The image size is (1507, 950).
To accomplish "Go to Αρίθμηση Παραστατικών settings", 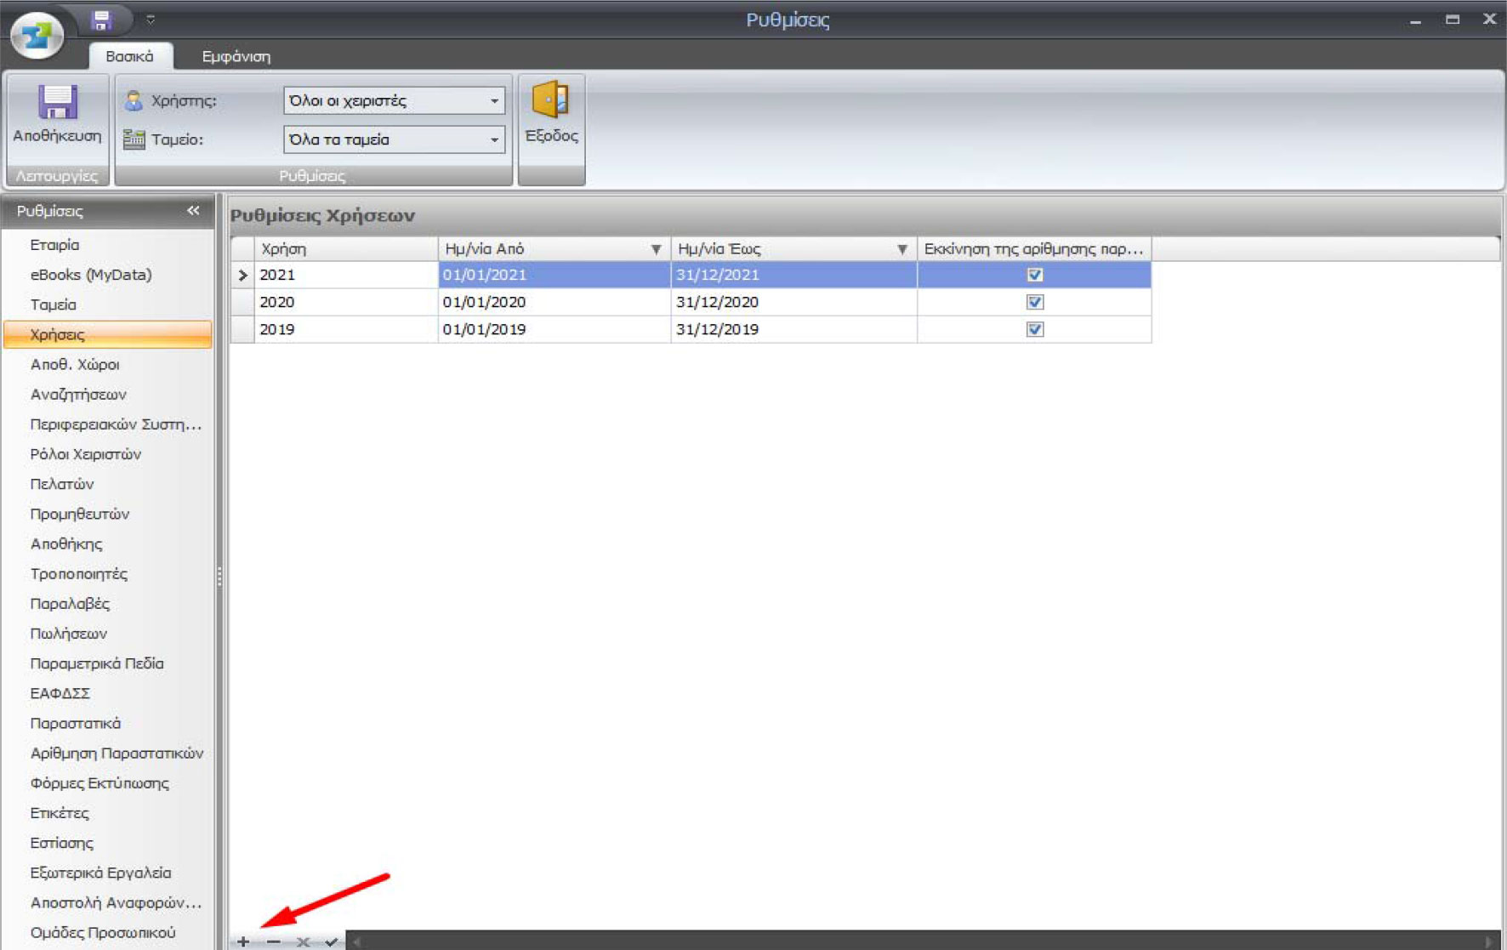I will (117, 753).
